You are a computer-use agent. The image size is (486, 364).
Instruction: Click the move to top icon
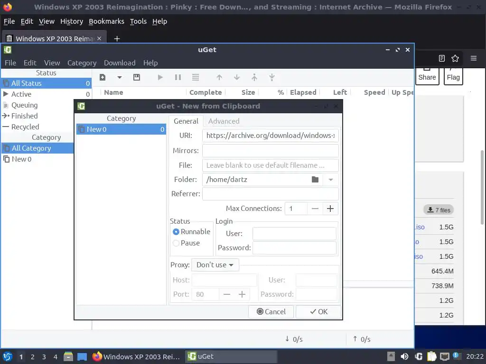click(x=254, y=77)
